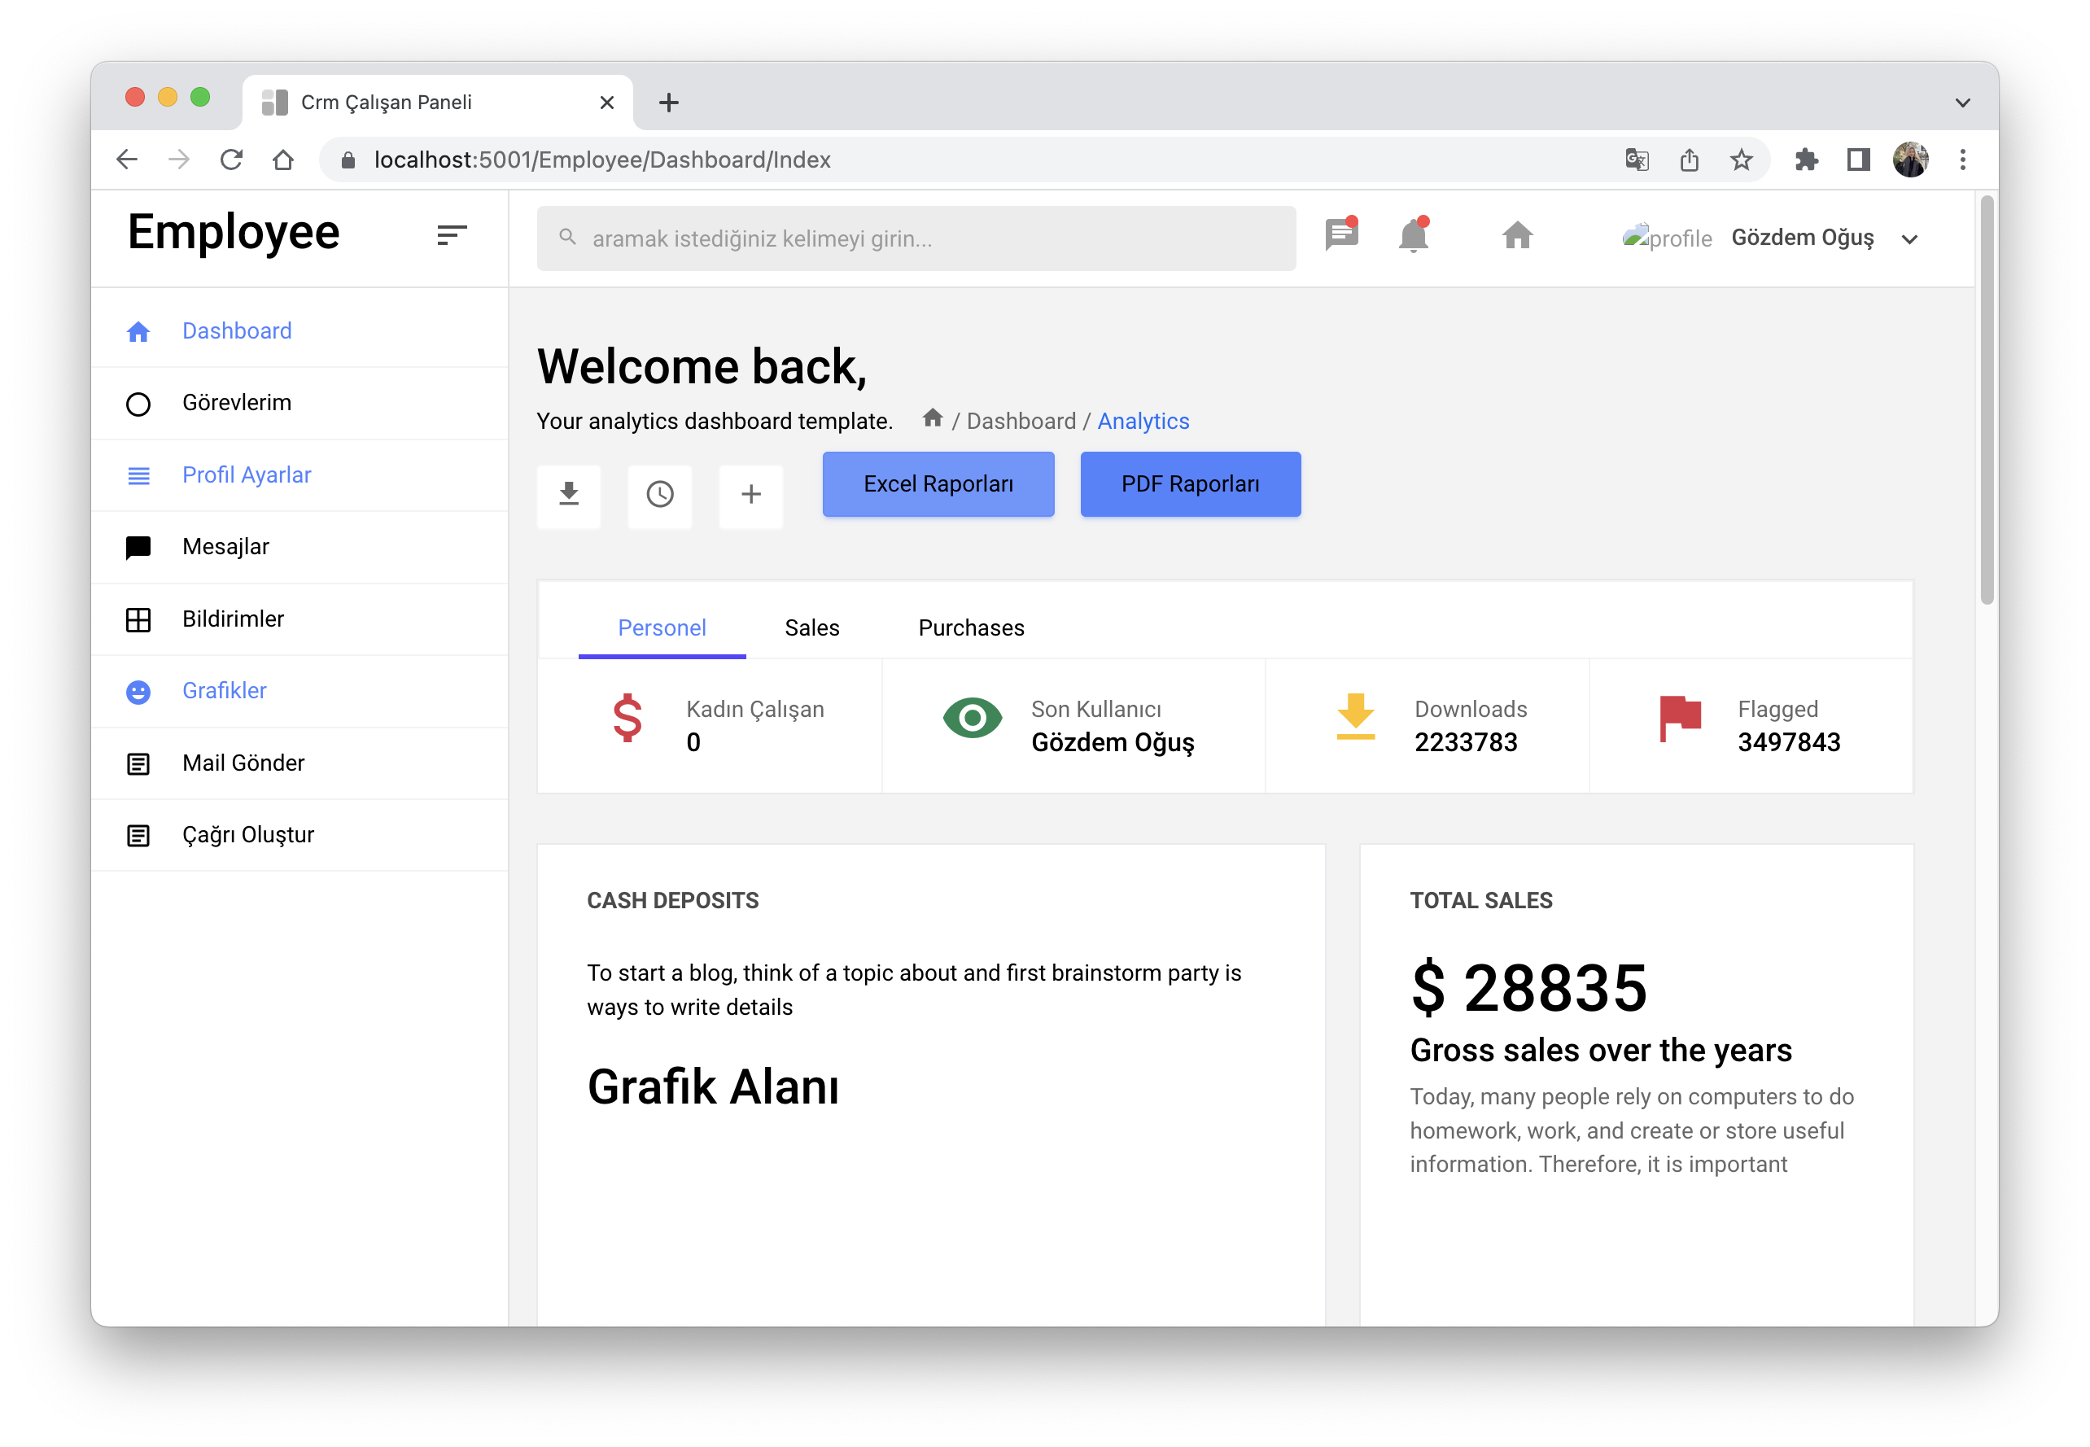Click the breadcrumb home icon
Viewport: 2090px width, 1447px height.
932,419
